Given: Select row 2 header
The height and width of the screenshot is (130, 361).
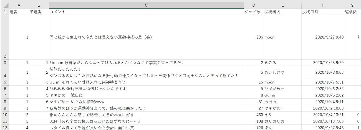Looking at the screenshot, I should [5, 37].
